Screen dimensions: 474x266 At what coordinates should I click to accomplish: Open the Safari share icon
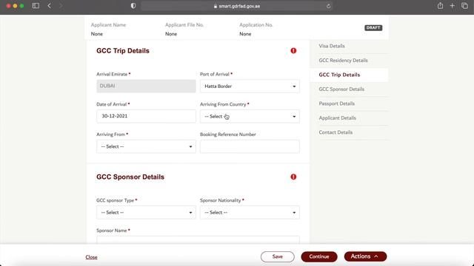440,5
